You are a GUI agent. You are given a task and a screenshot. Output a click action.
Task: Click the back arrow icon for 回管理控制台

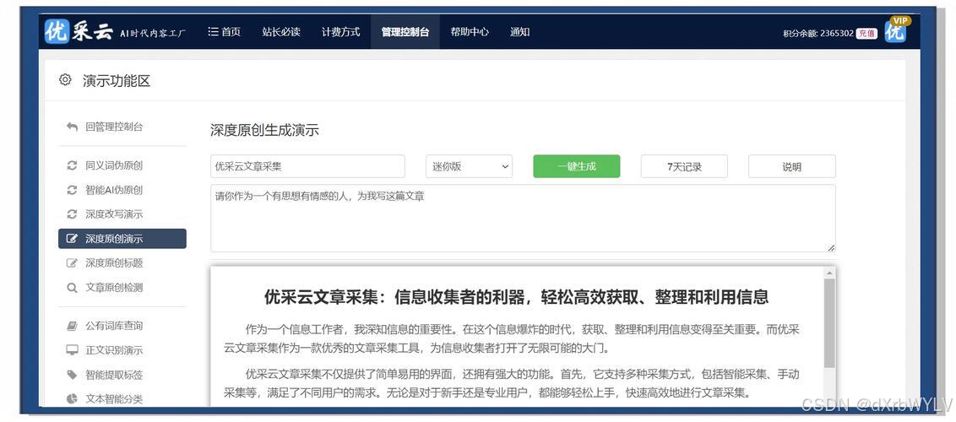(72, 127)
